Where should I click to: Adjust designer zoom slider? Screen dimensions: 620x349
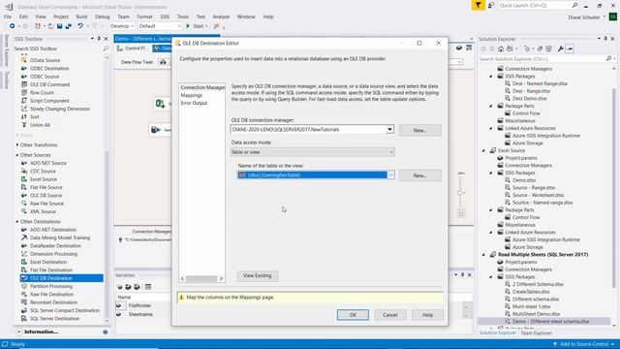coord(460,193)
